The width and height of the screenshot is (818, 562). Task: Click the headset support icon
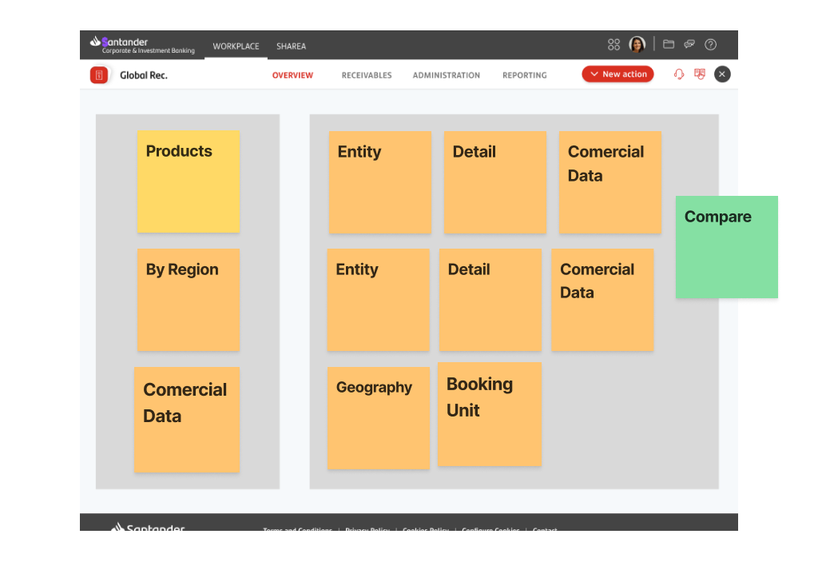[679, 74]
